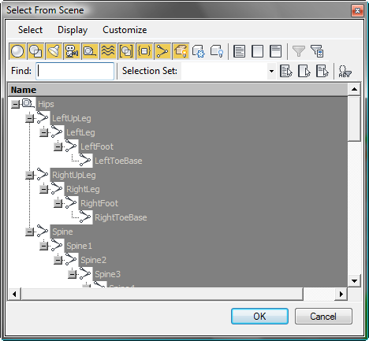Screen dimensions: 369x341
Task: Sort by the Name column header
Action: (x=177, y=90)
